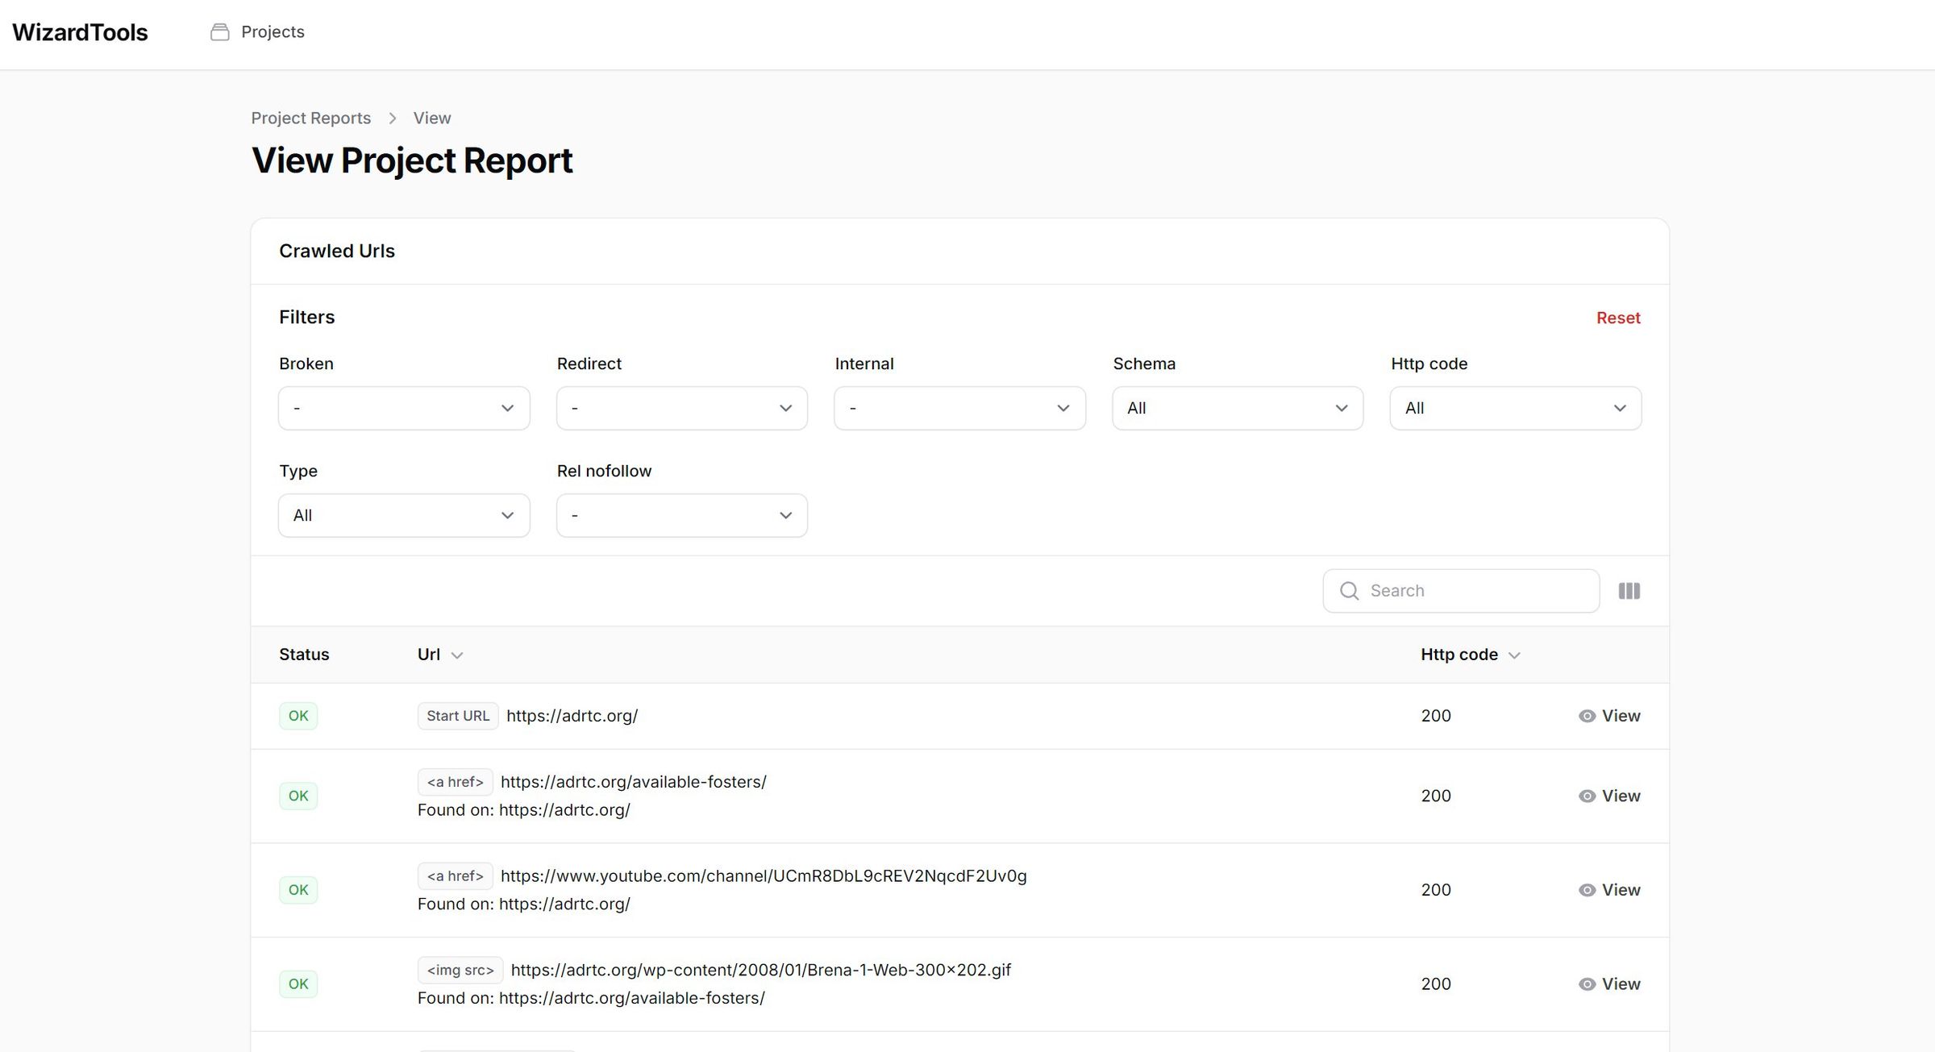Click eye icon for available-fosters row
The height and width of the screenshot is (1052, 1935).
click(1587, 796)
